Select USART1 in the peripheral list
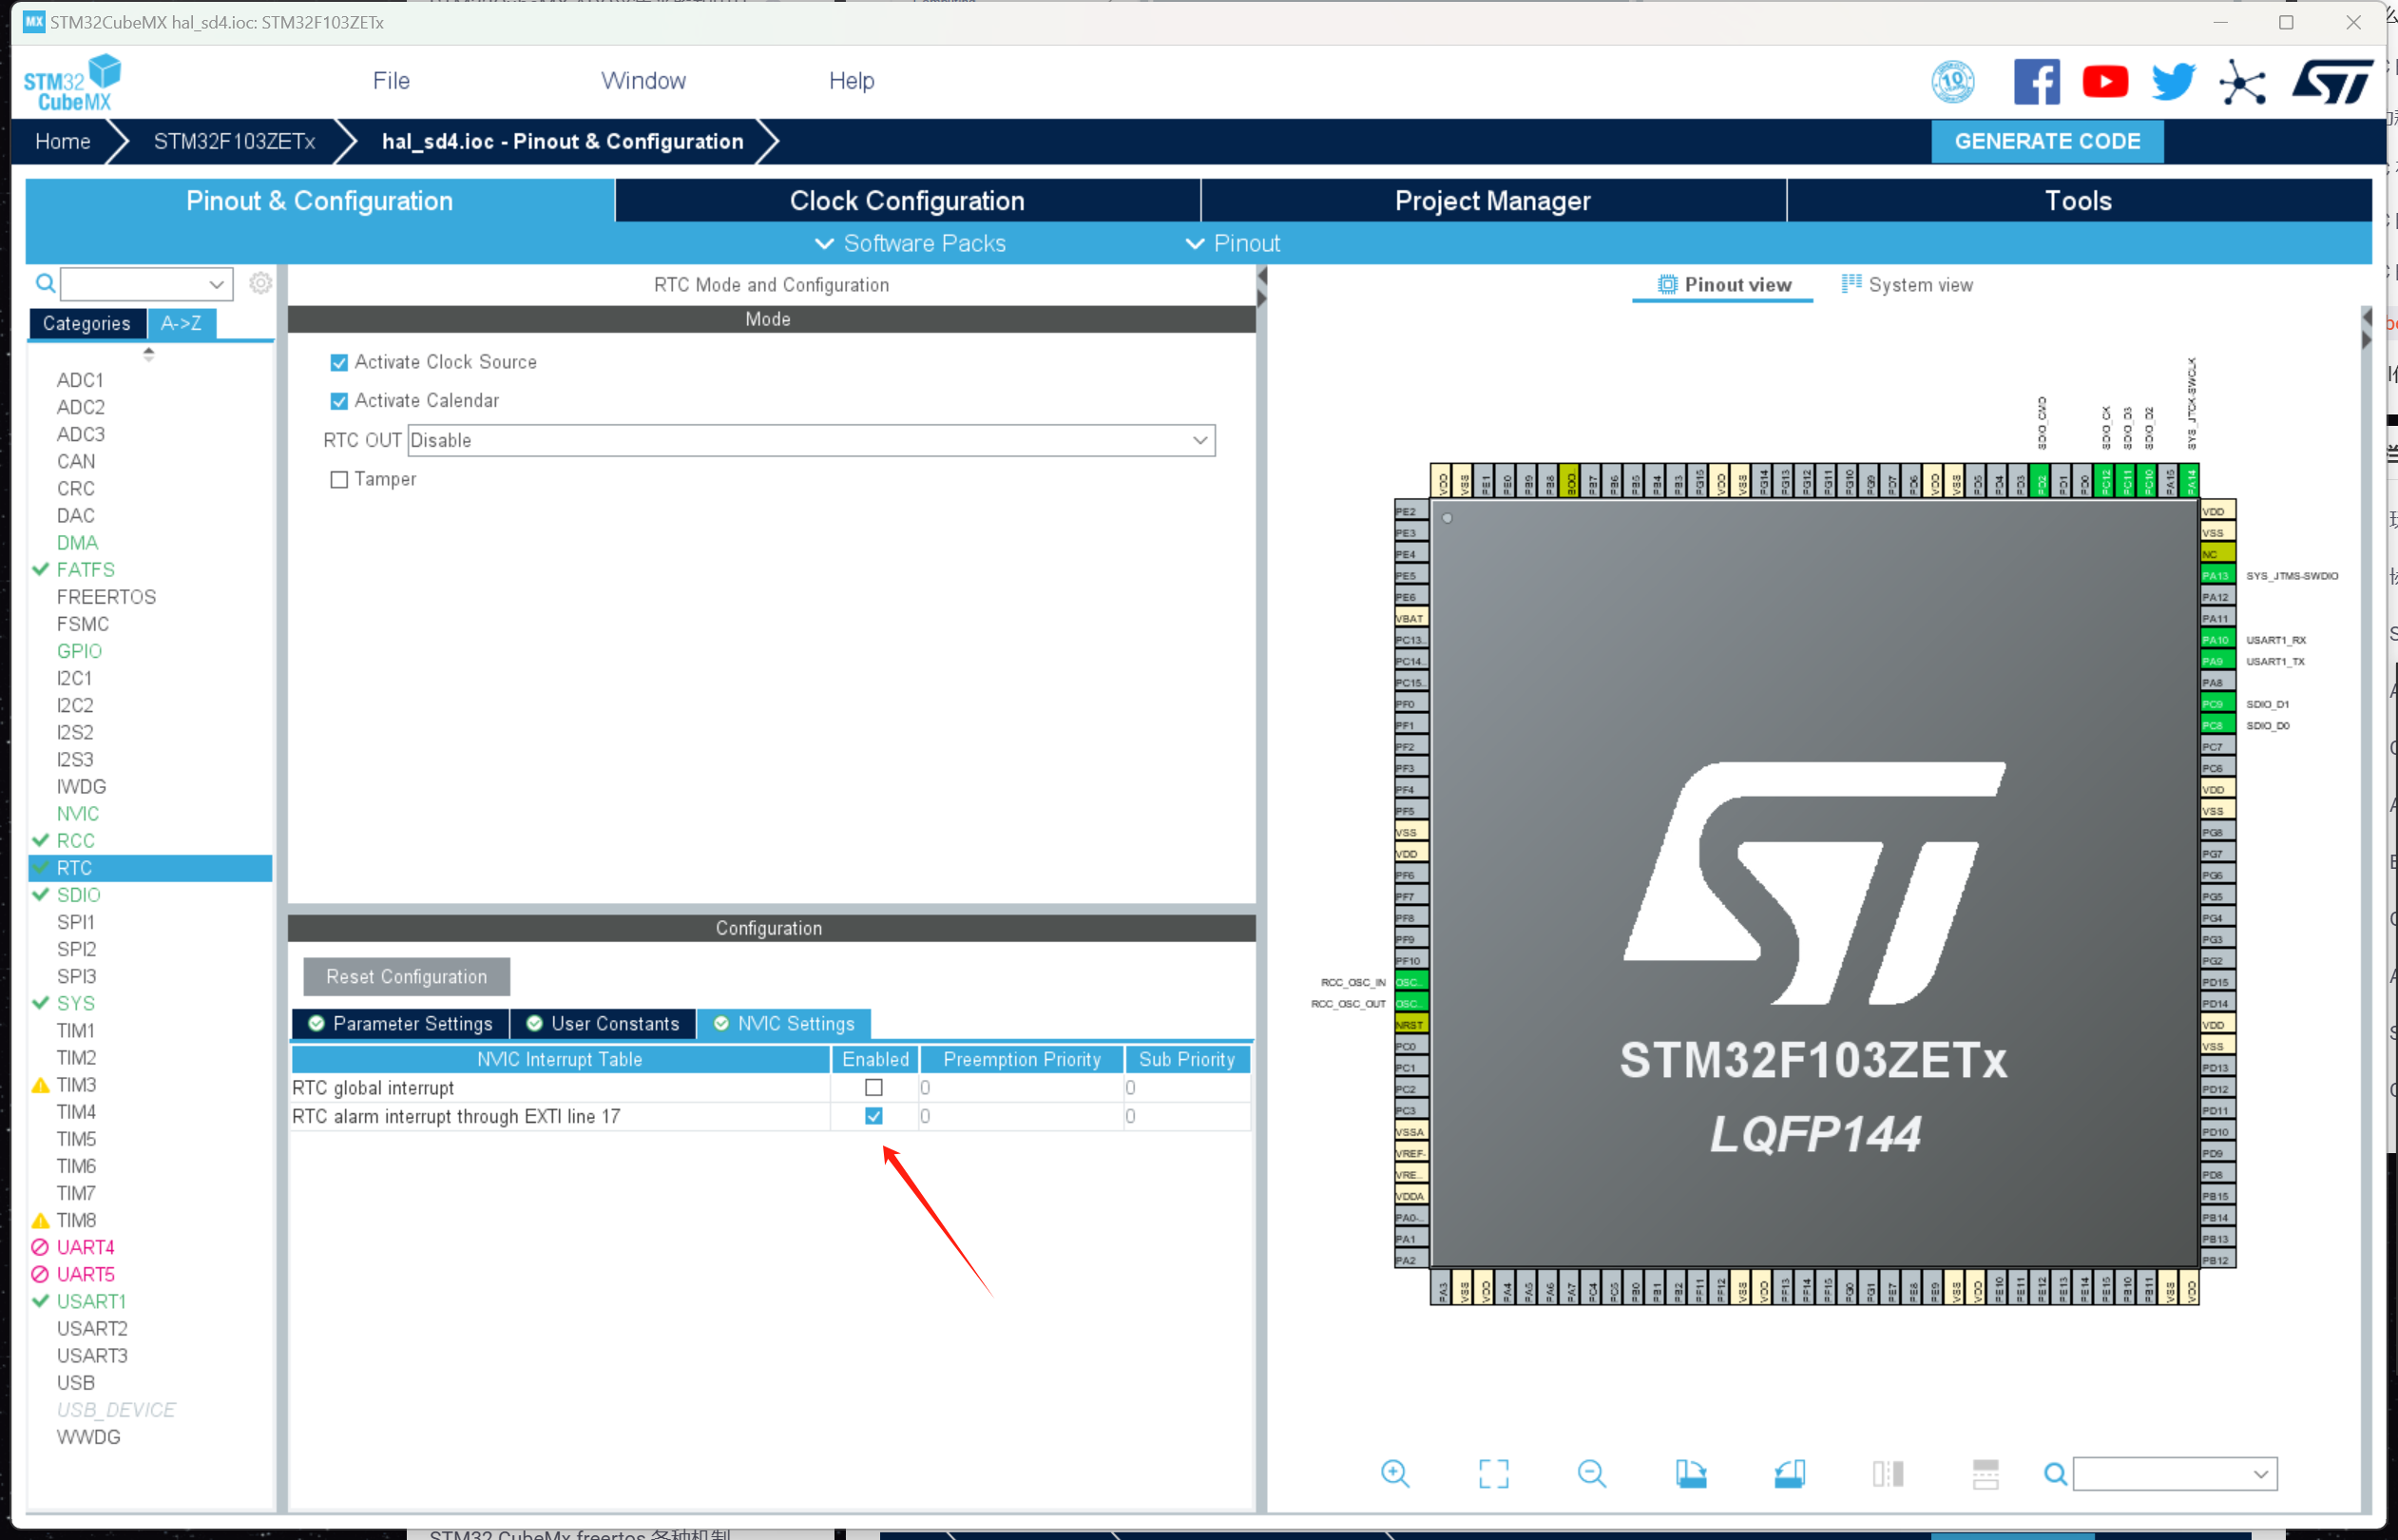The height and width of the screenshot is (1540, 2398). pos(91,1301)
